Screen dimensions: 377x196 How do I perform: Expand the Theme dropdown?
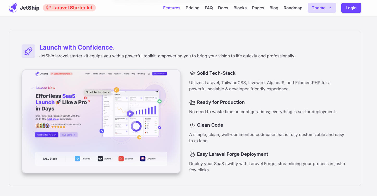pos(322,8)
